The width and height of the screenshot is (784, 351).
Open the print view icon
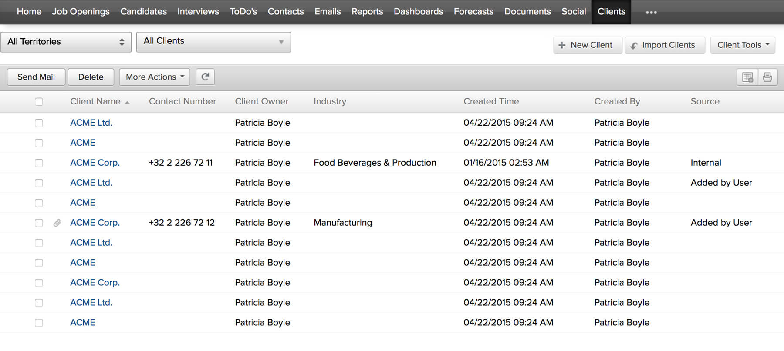pos(767,77)
